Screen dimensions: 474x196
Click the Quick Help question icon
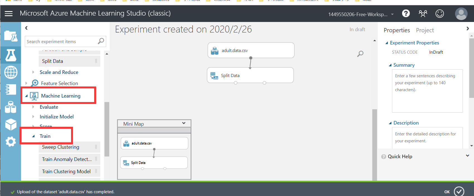coord(384,157)
